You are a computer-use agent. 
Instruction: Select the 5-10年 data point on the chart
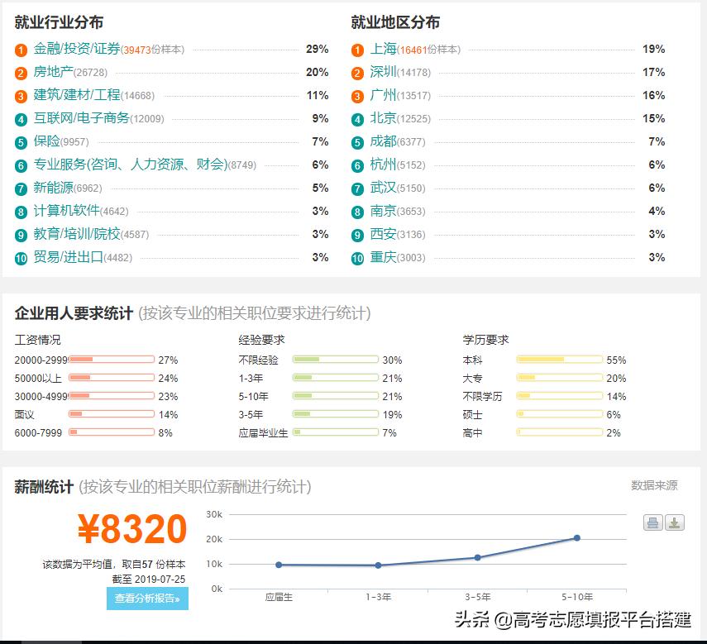[x=577, y=538]
